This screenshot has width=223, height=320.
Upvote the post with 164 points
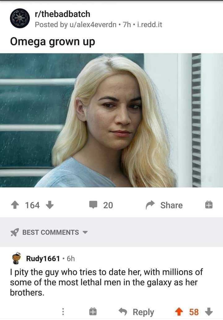(x=15, y=205)
